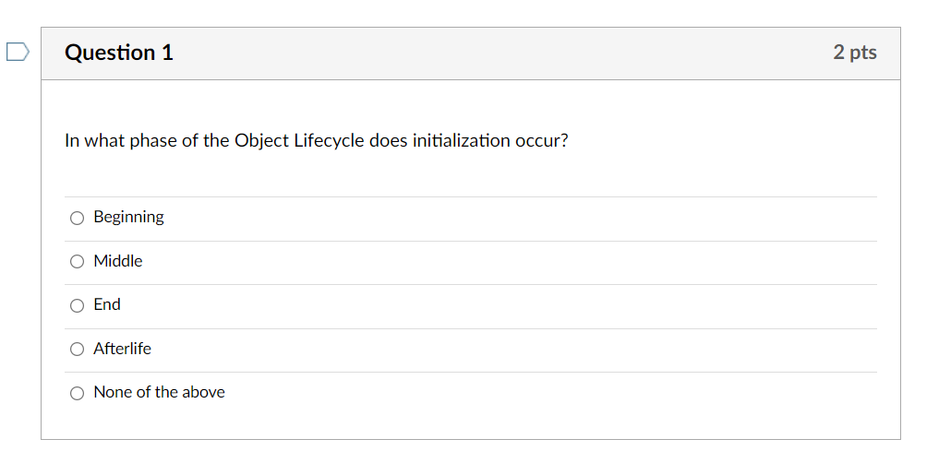Click the Afterlife answer label text

122,349
